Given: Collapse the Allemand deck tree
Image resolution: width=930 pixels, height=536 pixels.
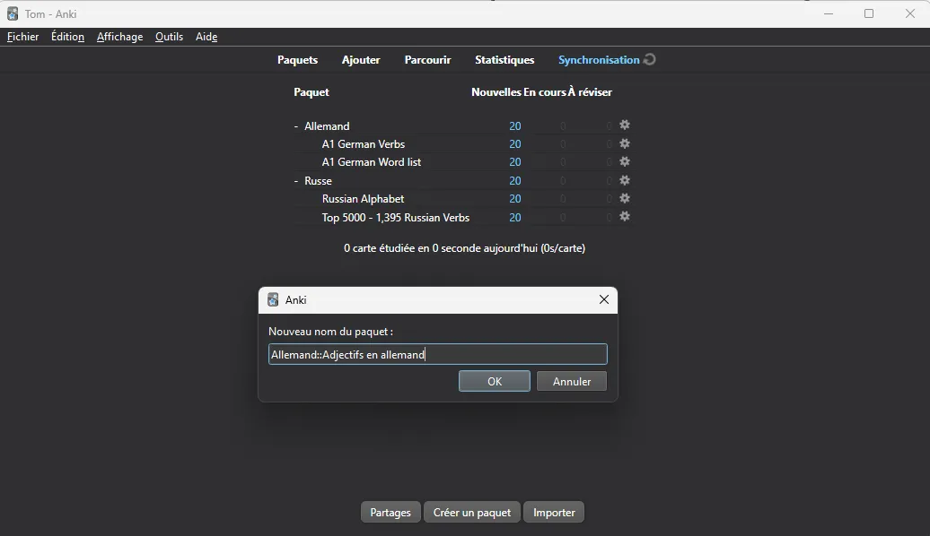Looking at the screenshot, I should click(296, 126).
